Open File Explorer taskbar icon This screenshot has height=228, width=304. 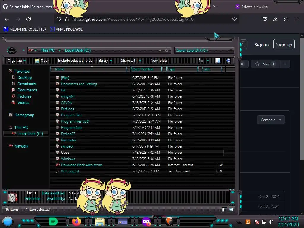tap(100, 221)
